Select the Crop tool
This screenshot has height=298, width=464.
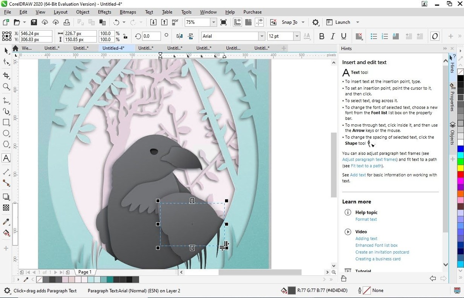pyautogui.click(x=6, y=75)
